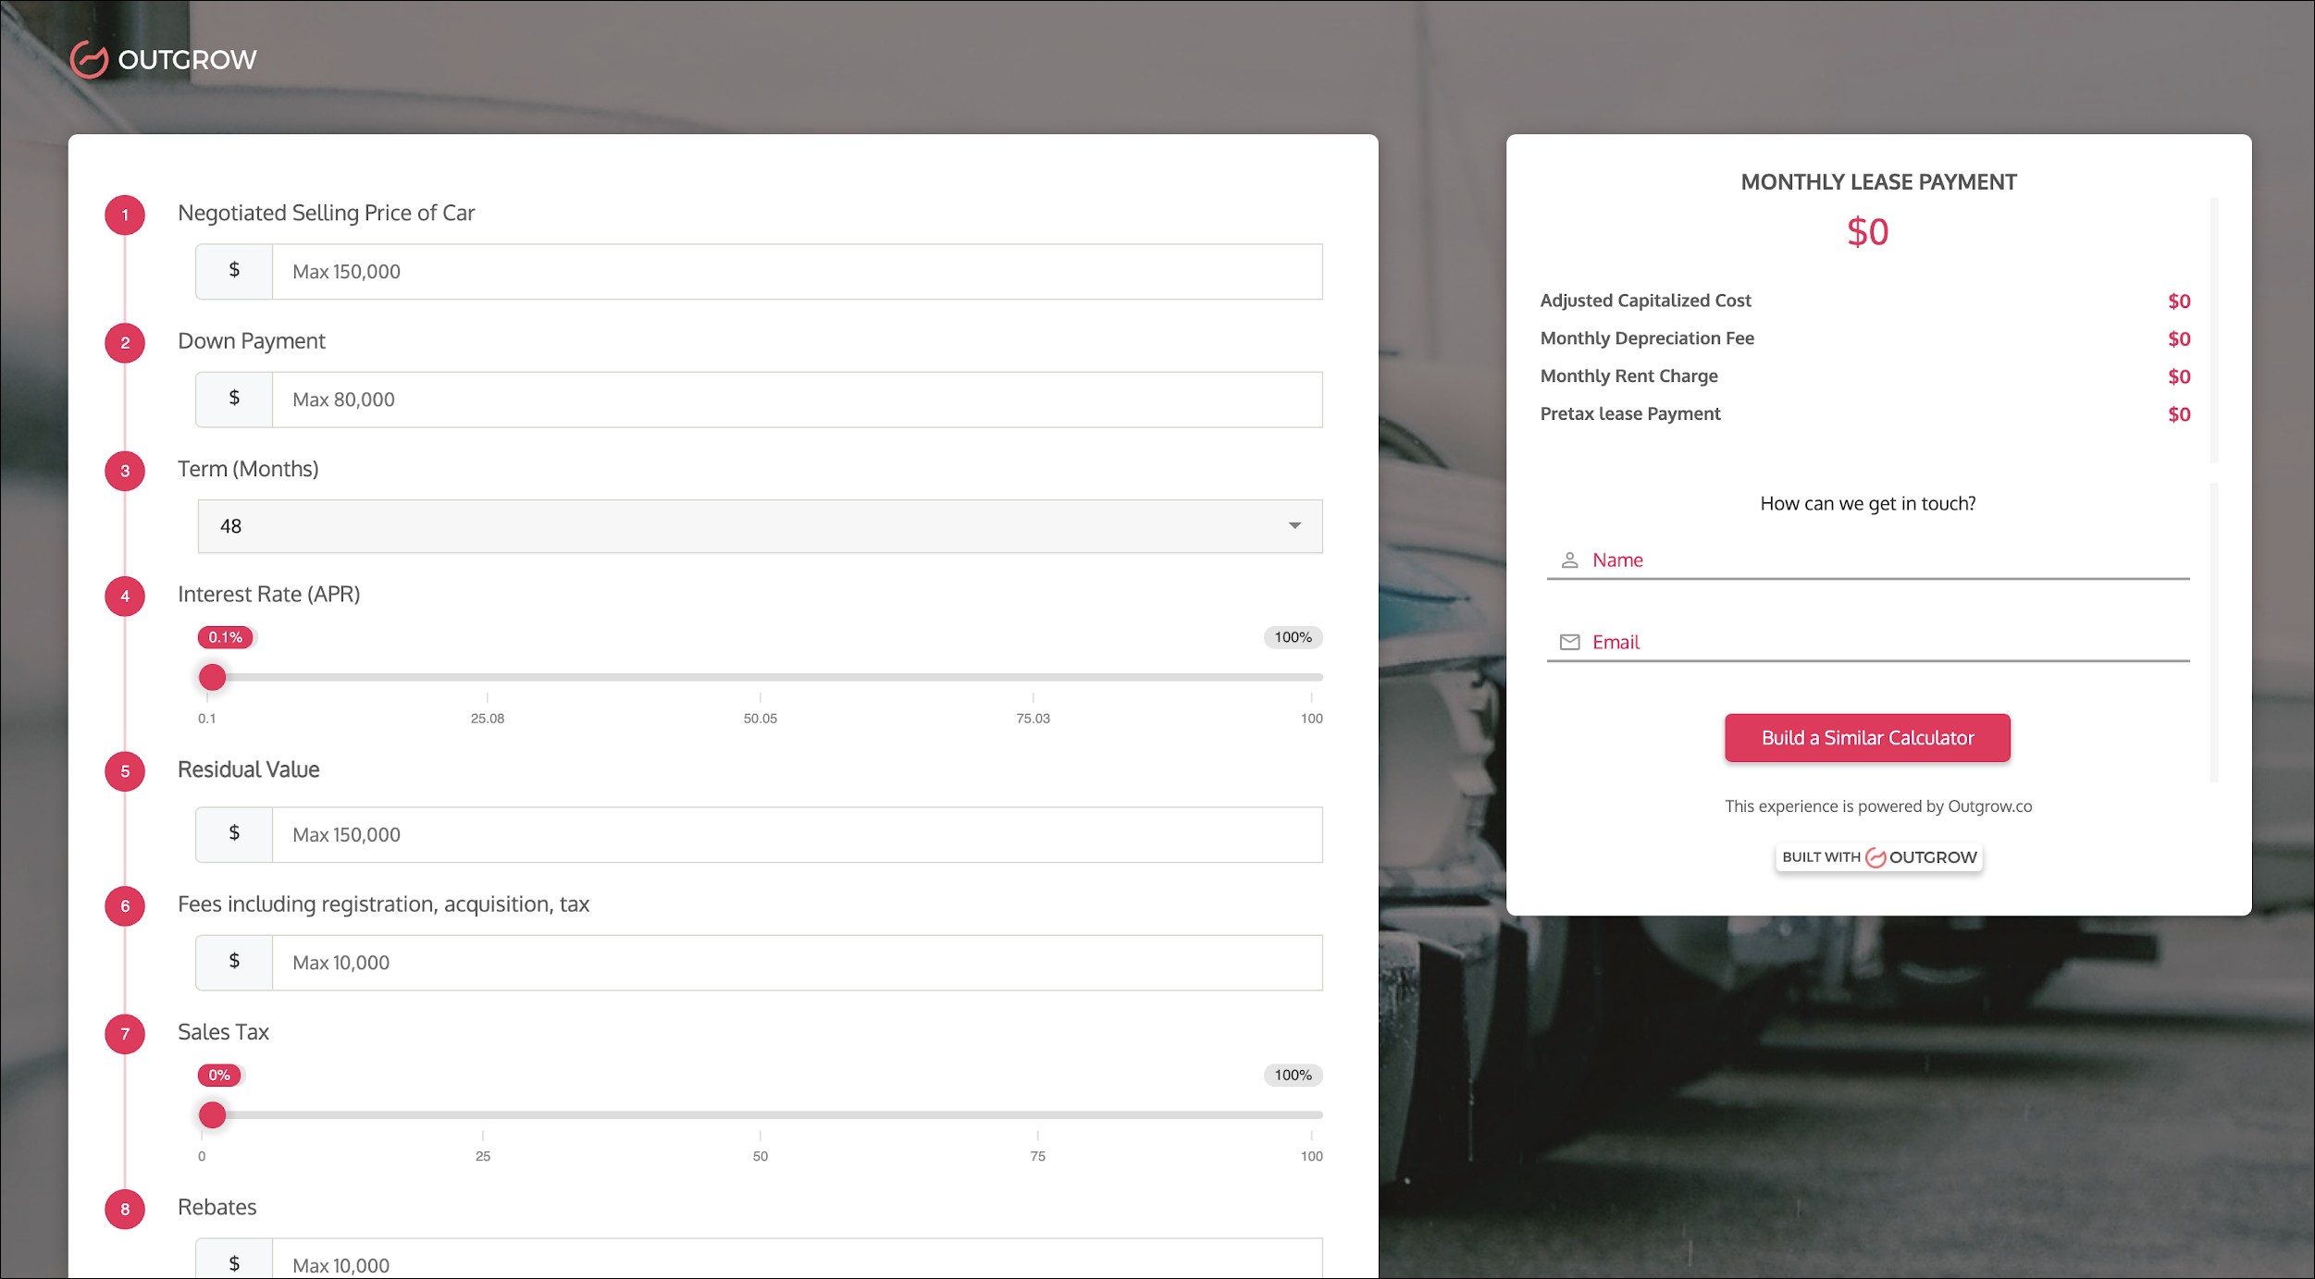Focus the Down Payment input field
Screen dimensions: 2315x1279
[x=796, y=400]
